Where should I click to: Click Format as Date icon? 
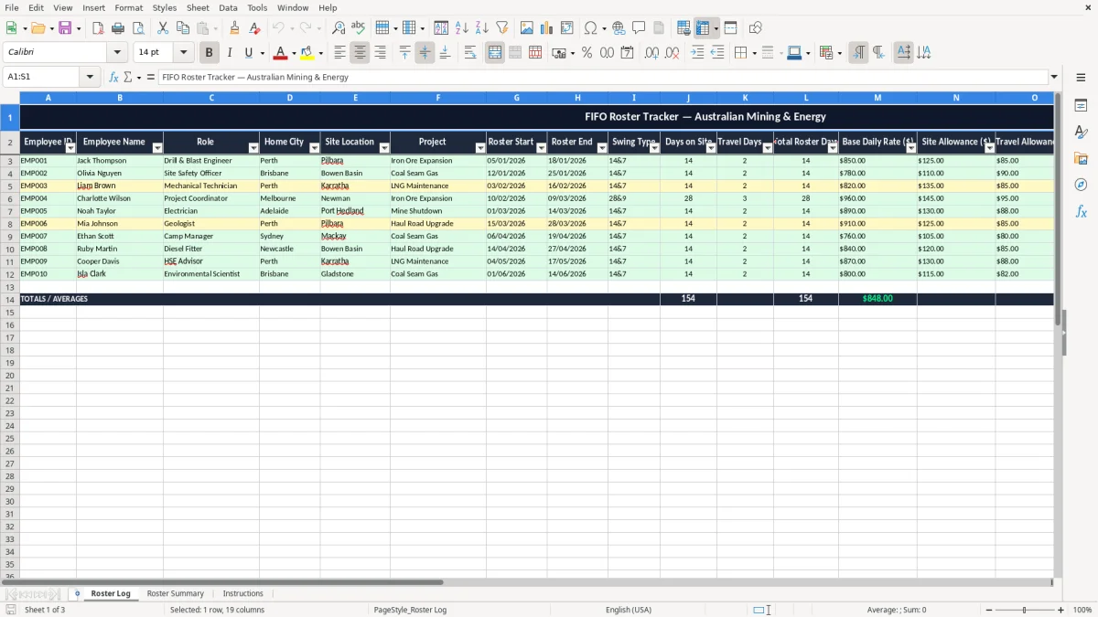627,53
